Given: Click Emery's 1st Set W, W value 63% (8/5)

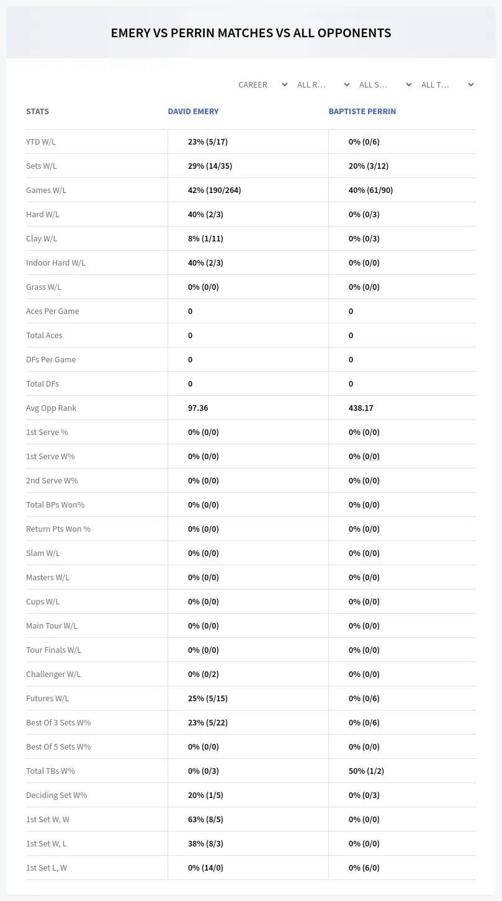Looking at the screenshot, I should 205,819.
